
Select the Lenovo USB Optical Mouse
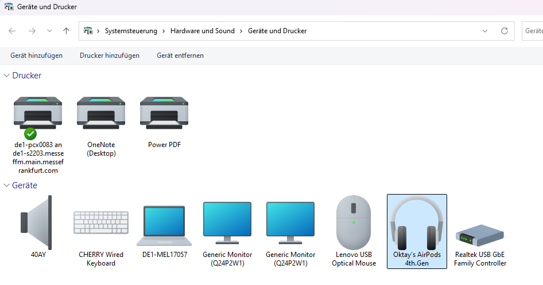pyautogui.click(x=354, y=223)
